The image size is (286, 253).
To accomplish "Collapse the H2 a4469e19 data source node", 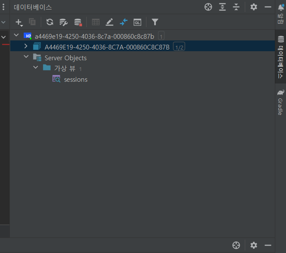I will pyautogui.click(x=16, y=35).
